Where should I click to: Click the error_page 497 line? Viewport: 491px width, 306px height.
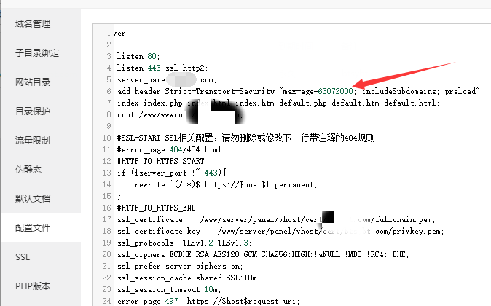pyautogui.click(x=208, y=301)
